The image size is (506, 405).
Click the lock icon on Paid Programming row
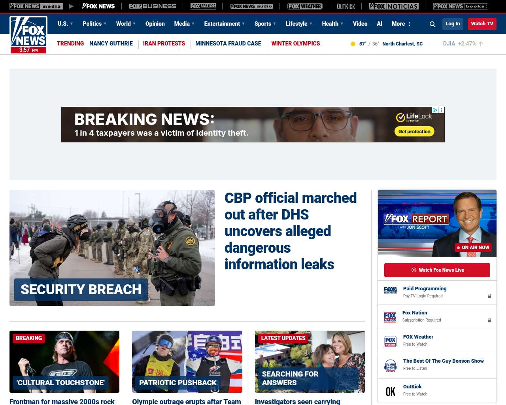[x=489, y=296]
